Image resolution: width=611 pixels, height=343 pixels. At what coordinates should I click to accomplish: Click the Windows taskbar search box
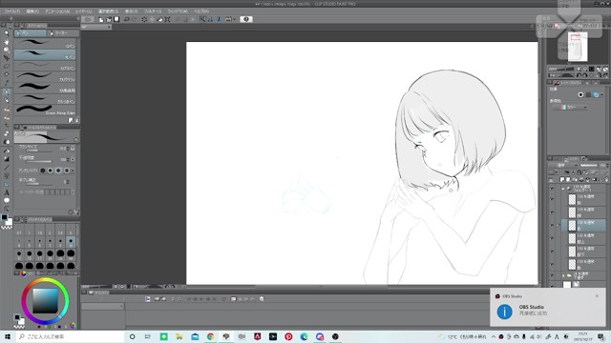[70, 336]
